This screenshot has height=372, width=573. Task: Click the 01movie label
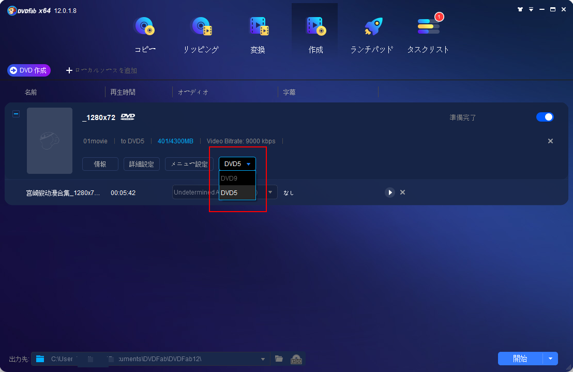[95, 141]
